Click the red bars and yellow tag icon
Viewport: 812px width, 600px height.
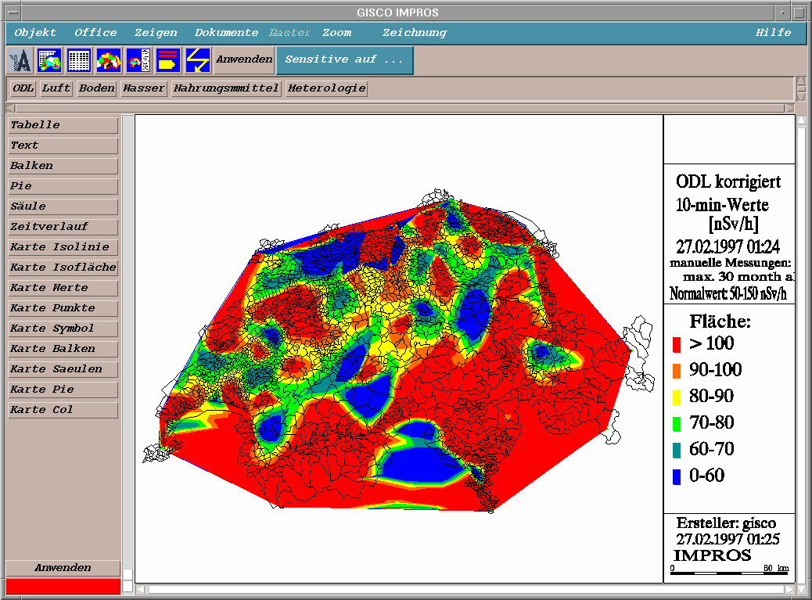click(168, 60)
